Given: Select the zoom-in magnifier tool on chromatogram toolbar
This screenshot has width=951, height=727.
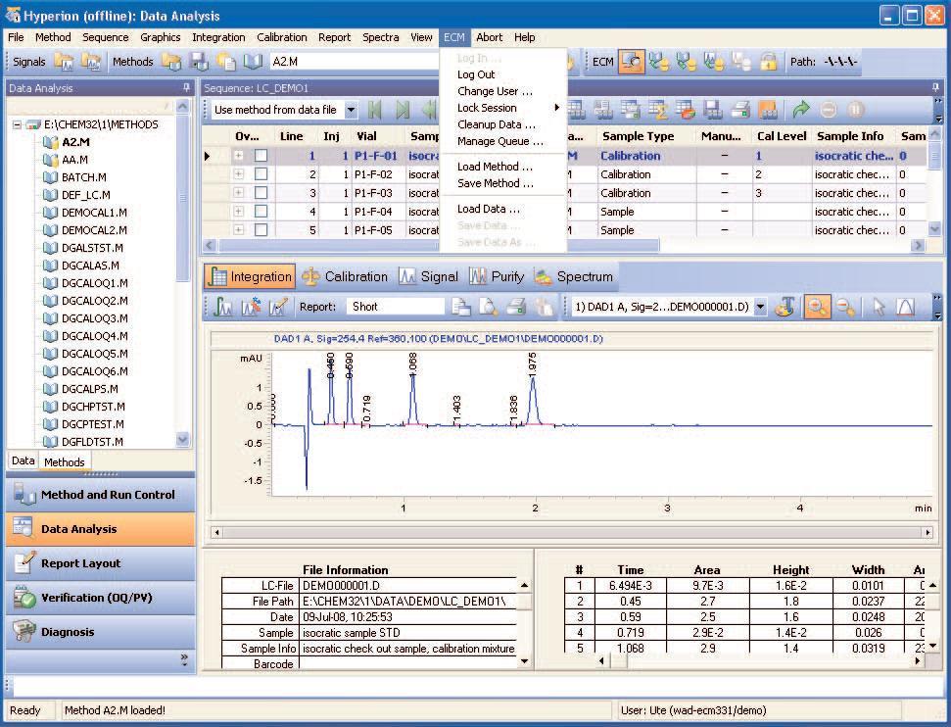Looking at the screenshot, I should coord(818,307).
